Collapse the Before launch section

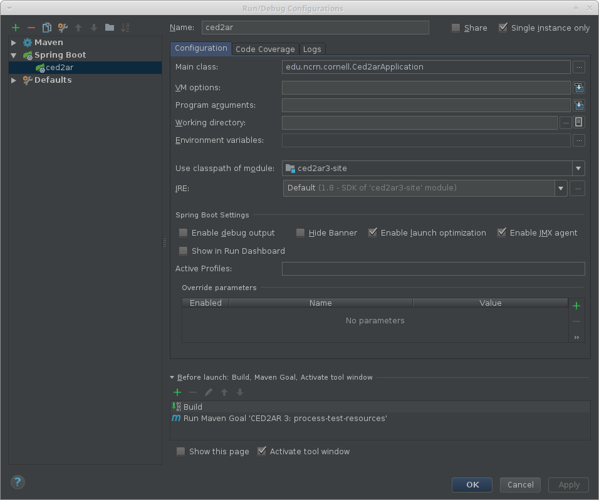coord(172,377)
